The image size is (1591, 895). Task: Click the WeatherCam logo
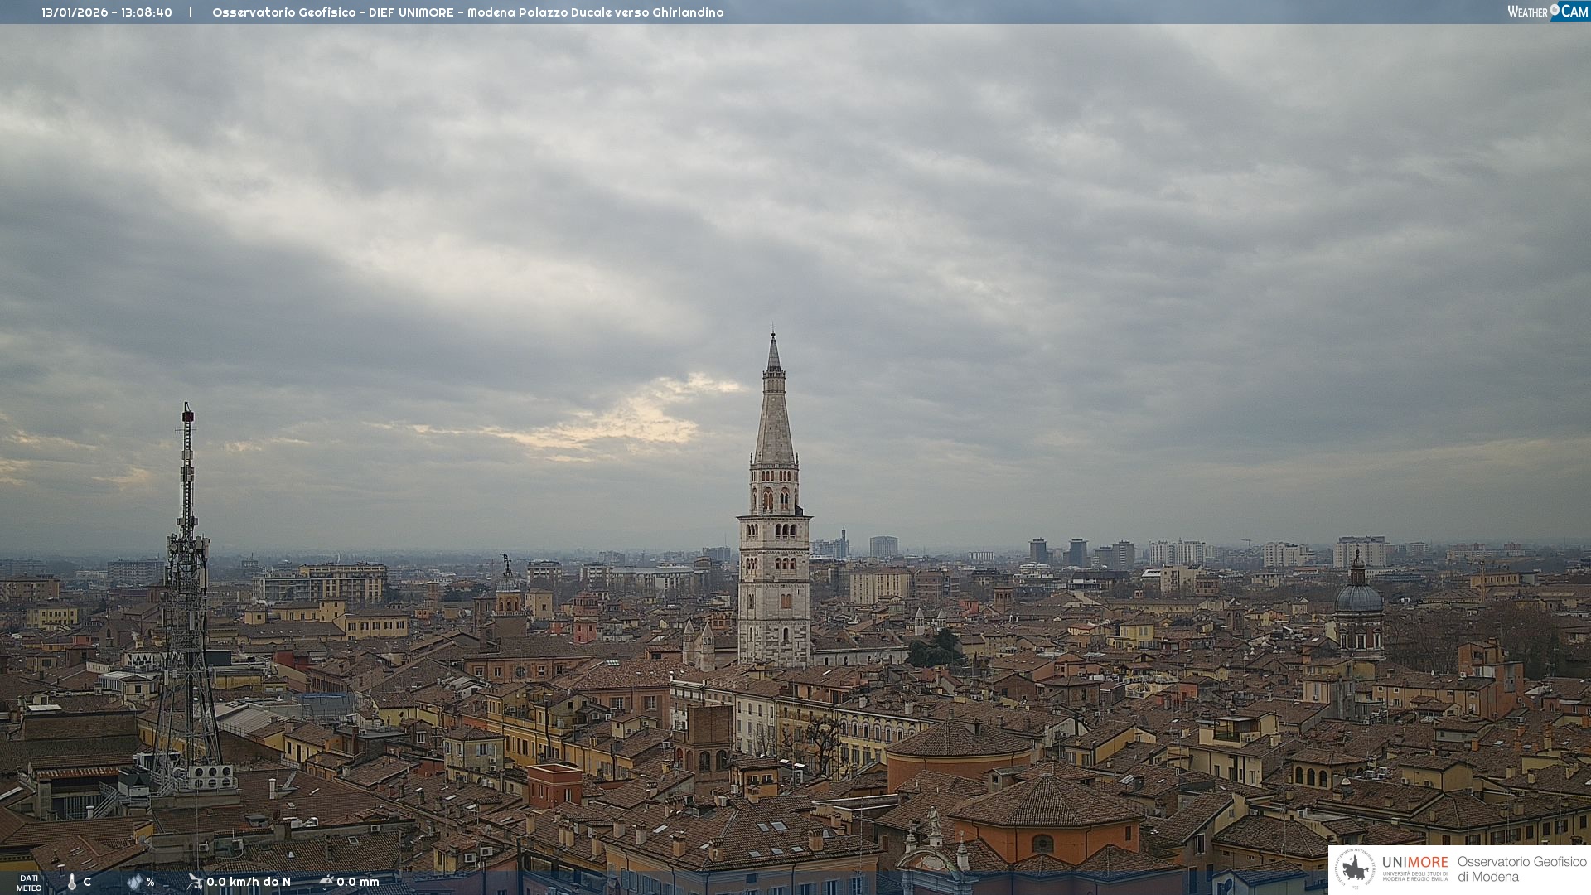point(1547,12)
